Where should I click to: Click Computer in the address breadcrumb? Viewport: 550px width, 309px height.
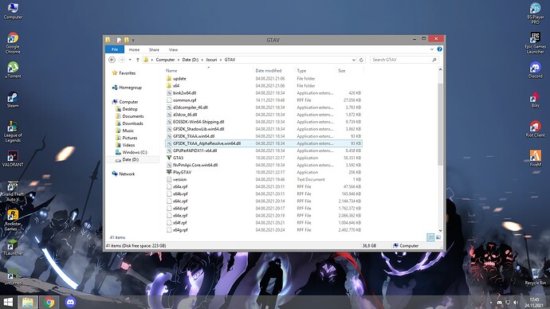[x=165, y=60]
